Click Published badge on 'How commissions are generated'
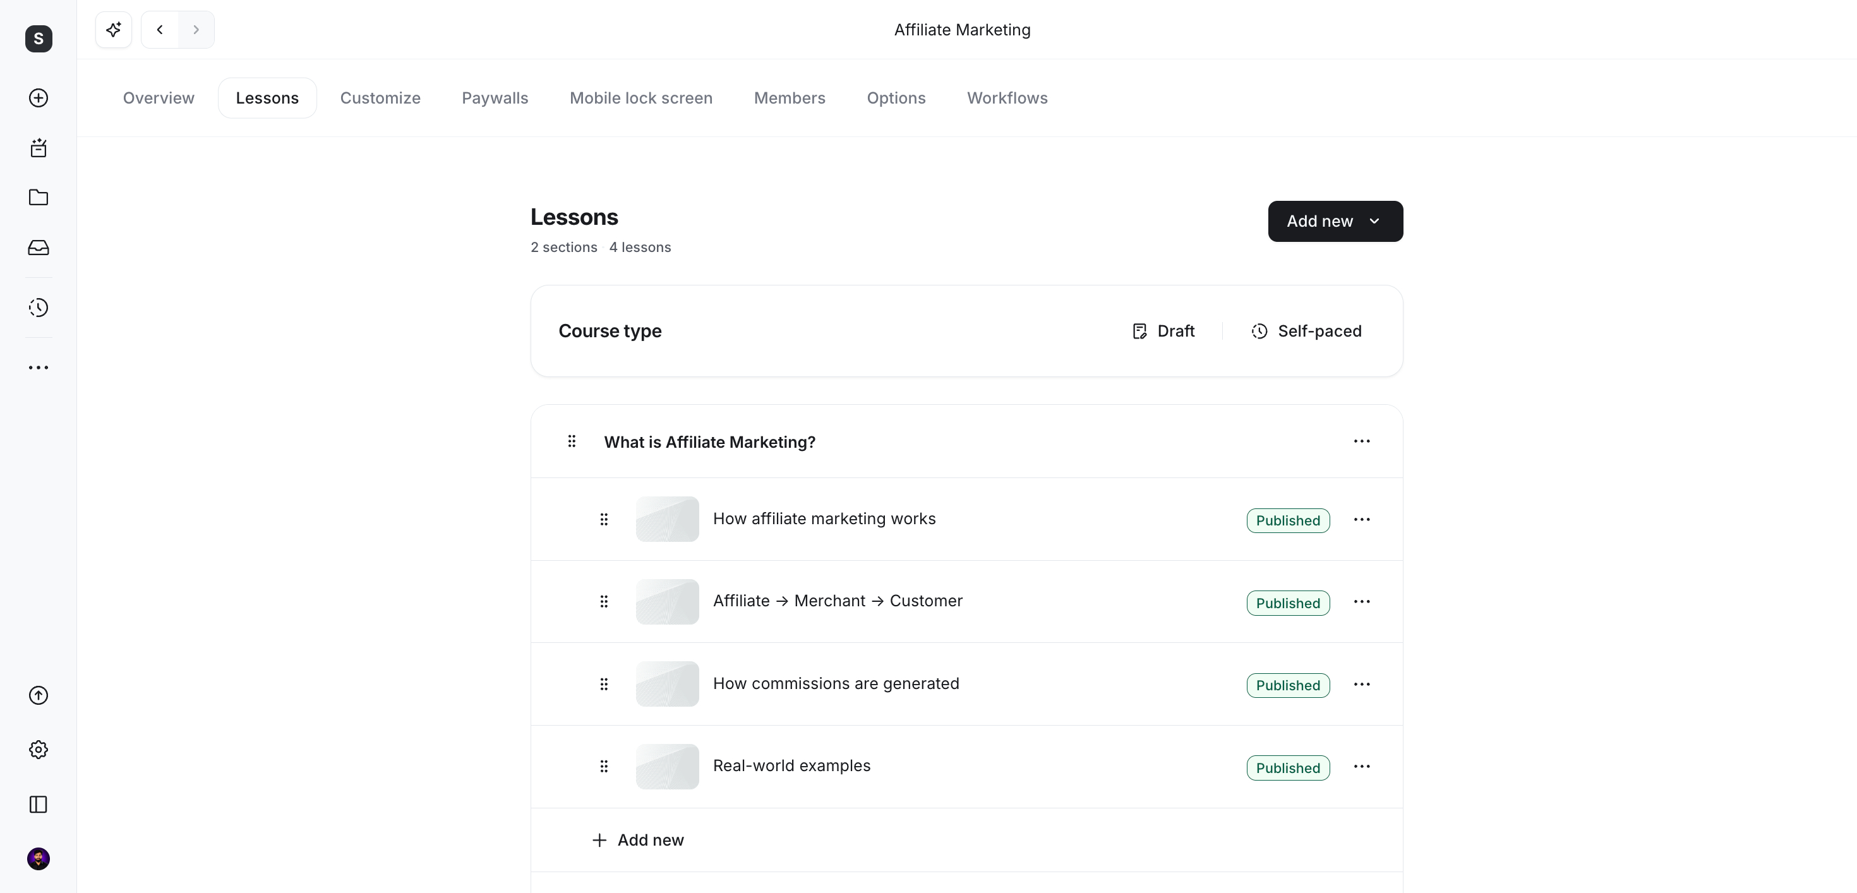Image resolution: width=1857 pixels, height=893 pixels. (x=1287, y=685)
